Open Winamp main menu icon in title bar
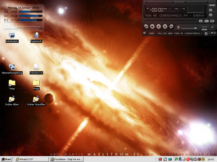Screen dimensions: 217x162 pos(144,2)
